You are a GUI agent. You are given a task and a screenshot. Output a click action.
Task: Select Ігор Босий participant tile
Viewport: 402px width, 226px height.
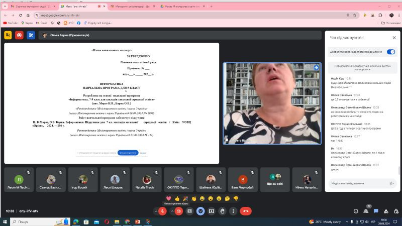coord(83,180)
